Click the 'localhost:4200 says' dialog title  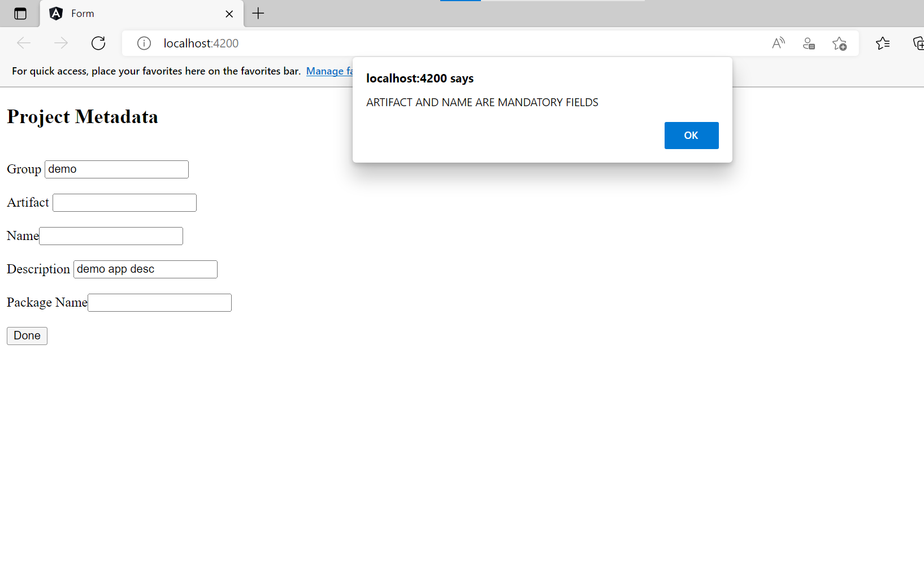tap(420, 78)
